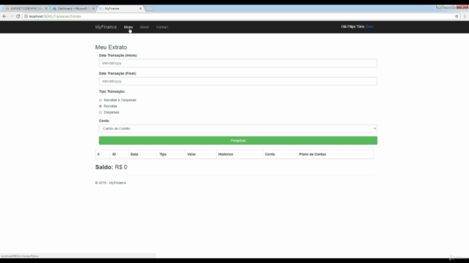The height and width of the screenshot is (263, 469).
Task: Click the green Pesquisar button
Action: point(238,140)
